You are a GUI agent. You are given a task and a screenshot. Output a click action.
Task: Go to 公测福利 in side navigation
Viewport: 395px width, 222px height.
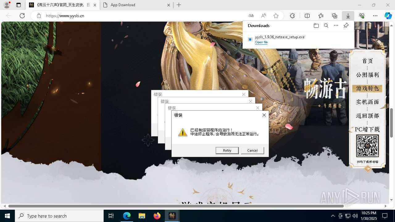(367, 75)
